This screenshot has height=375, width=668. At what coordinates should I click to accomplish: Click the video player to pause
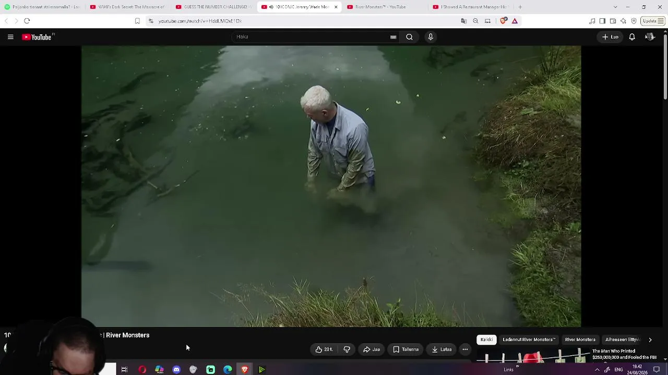[331, 186]
